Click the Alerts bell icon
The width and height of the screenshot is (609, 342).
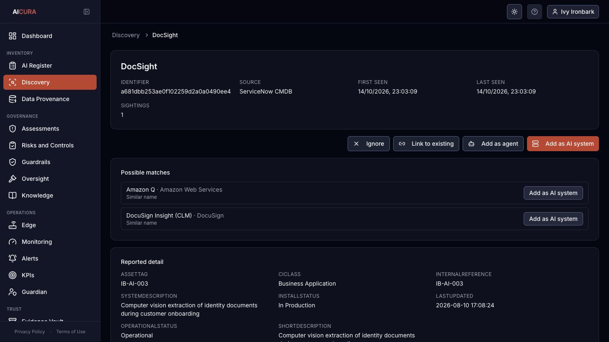click(x=13, y=258)
